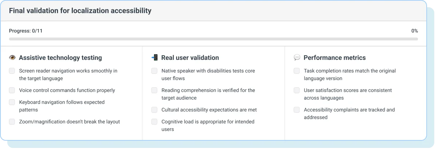Screen dimensions: 435x166
Task: Click the Final validation for localization accessibility title
Action: click(80, 11)
